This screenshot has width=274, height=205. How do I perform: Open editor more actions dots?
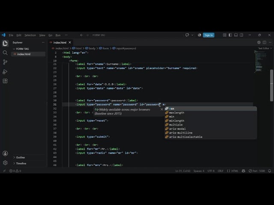pyautogui.click(x=270, y=42)
